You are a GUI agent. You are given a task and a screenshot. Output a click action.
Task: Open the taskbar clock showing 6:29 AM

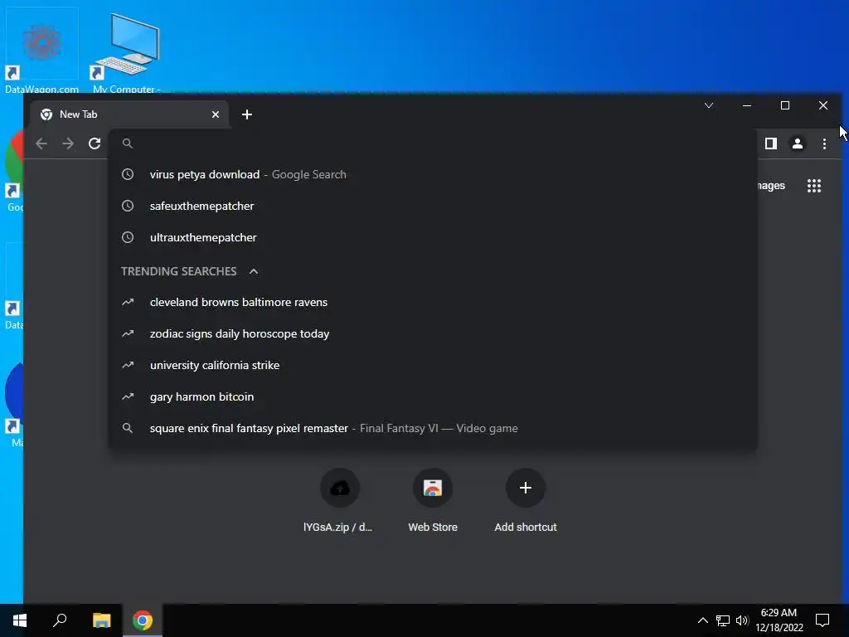pos(779,620)
